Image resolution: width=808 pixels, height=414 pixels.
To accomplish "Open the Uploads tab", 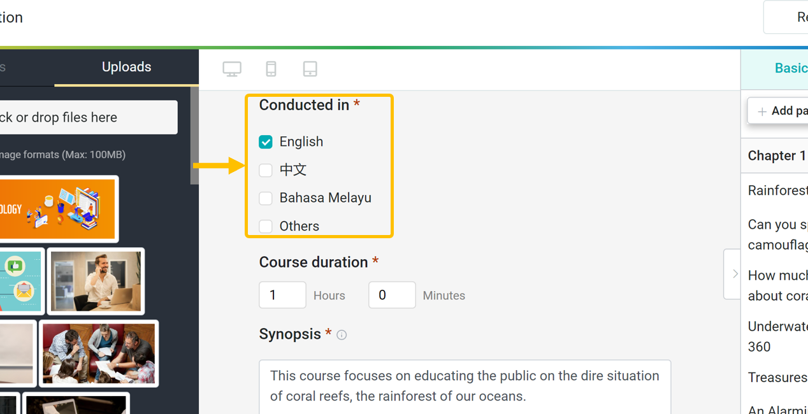I will point(126,67).
